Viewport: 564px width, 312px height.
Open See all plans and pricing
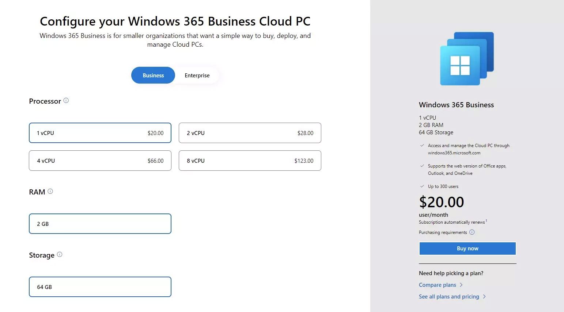point(449,297)
